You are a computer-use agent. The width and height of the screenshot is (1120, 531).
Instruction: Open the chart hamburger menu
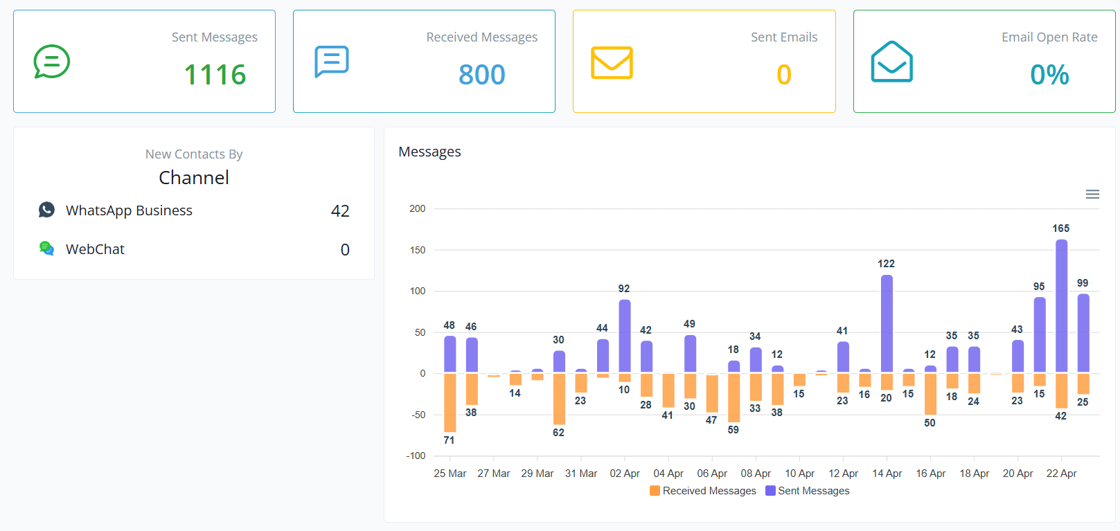pyautogui.click(x=1092, y=195)
